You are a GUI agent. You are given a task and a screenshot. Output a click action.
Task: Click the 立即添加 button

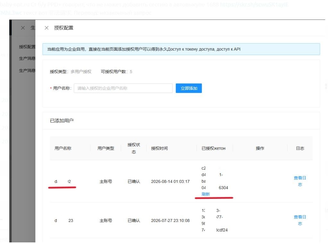pyautogui.click(x=189, y=88)
